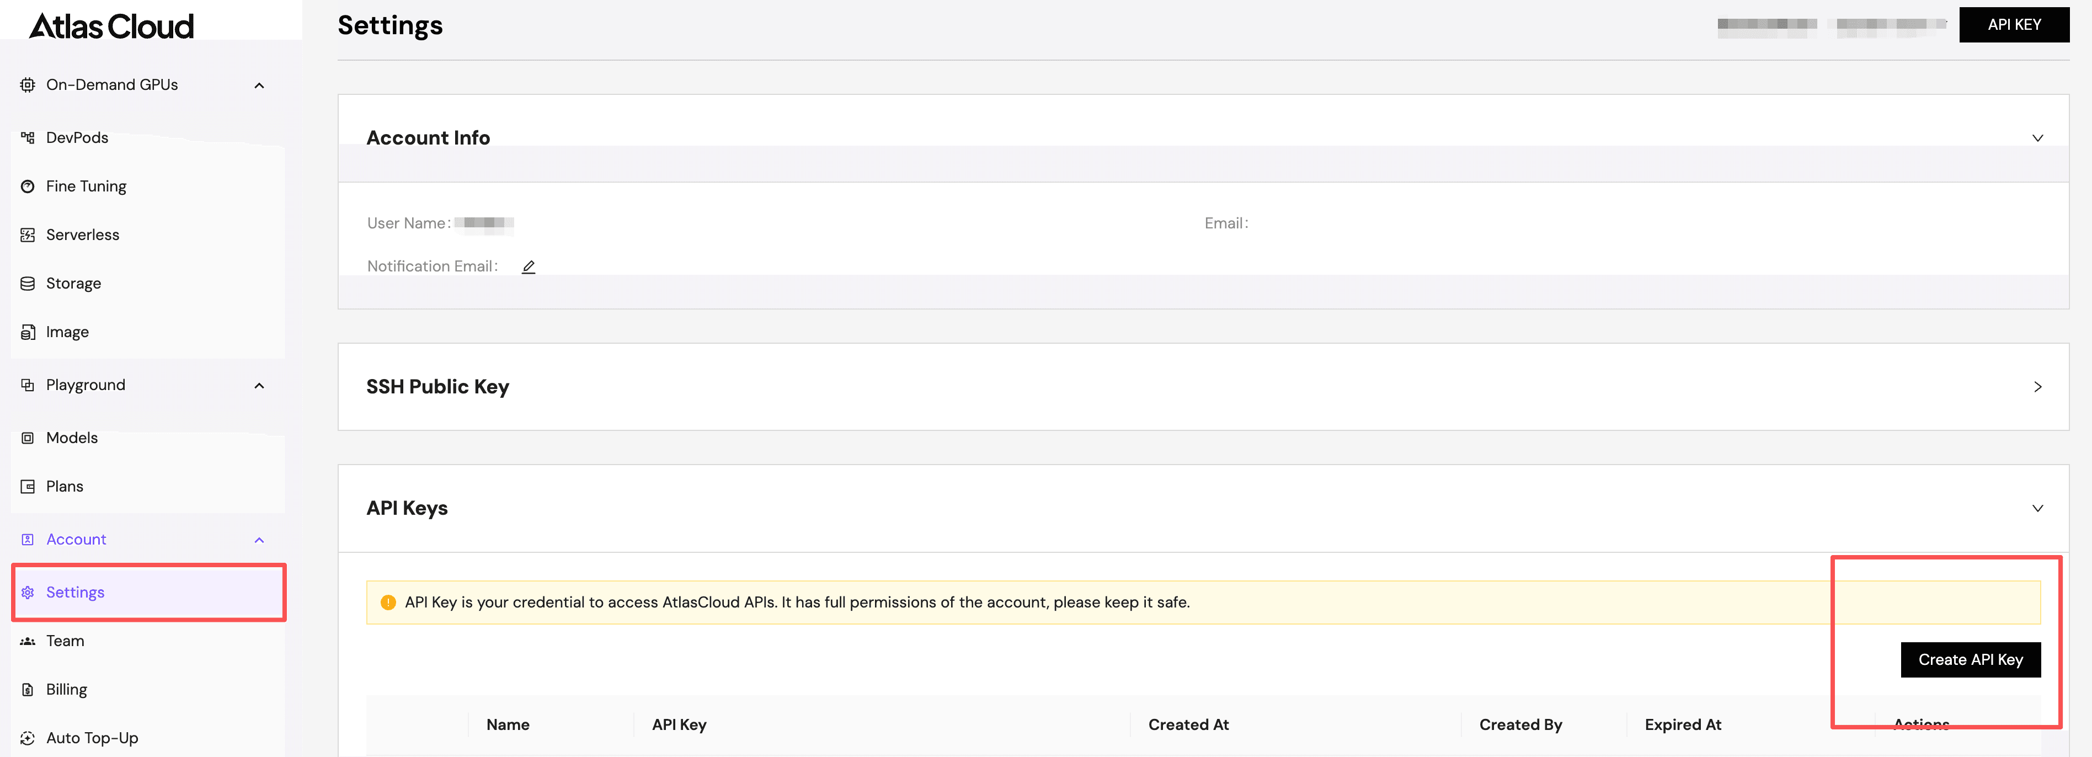Collapse the Playground menu chevron
2092x757 pixels.
click(259, 386)
